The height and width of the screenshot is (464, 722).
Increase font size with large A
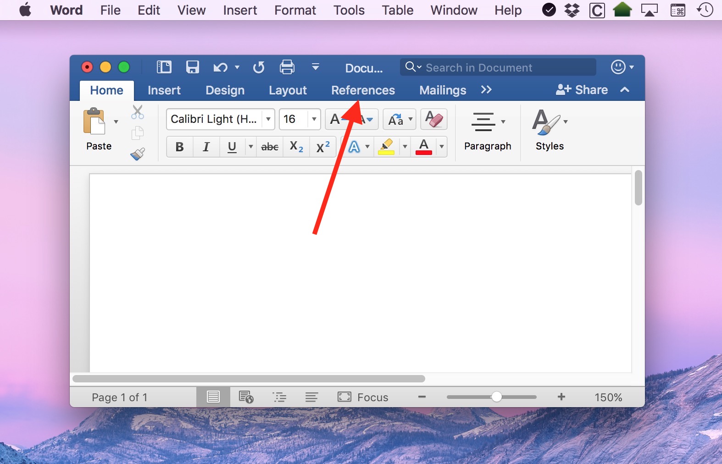pyautogui.click(x=335, y=120)
